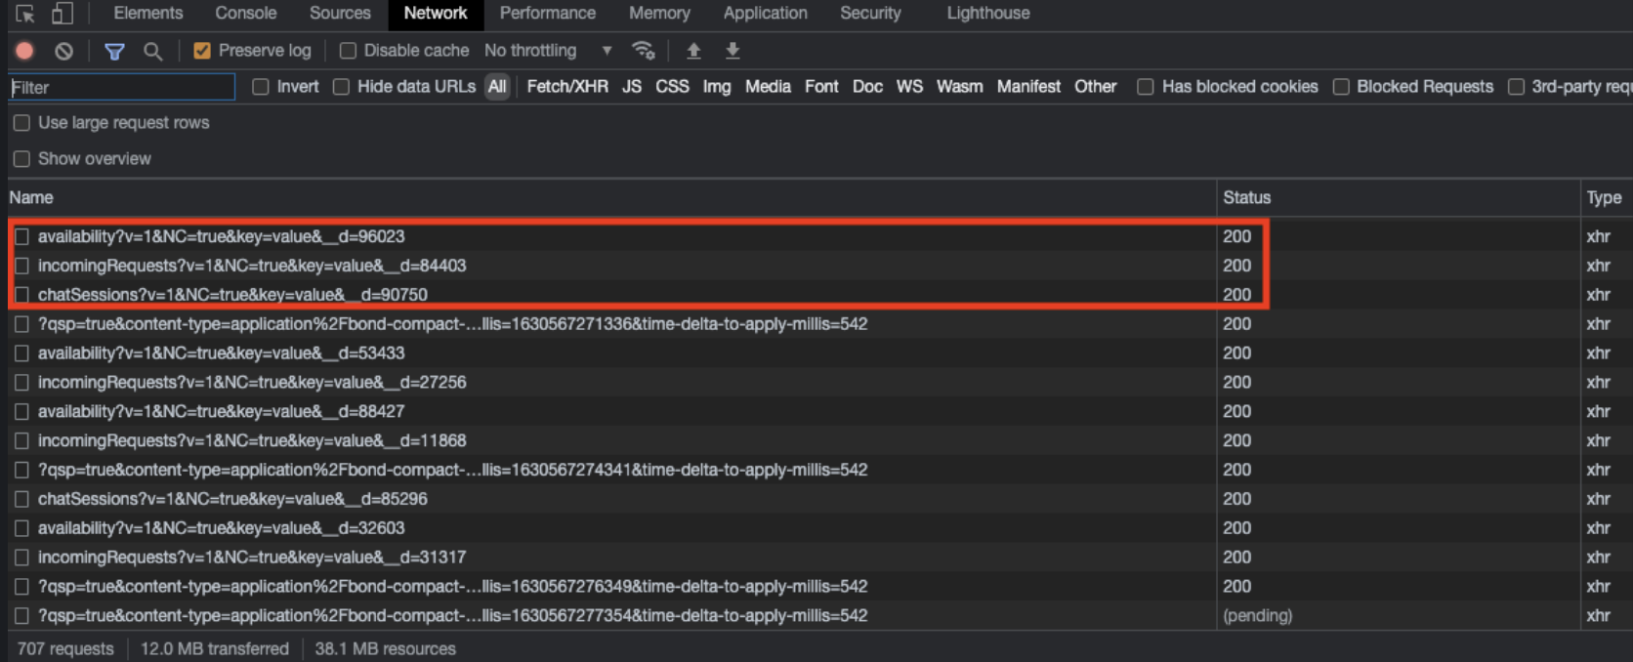
Task: Open the Console tab
Action: click(246, 14)
